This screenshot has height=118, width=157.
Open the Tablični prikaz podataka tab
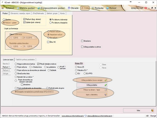(x=25, y=60)
